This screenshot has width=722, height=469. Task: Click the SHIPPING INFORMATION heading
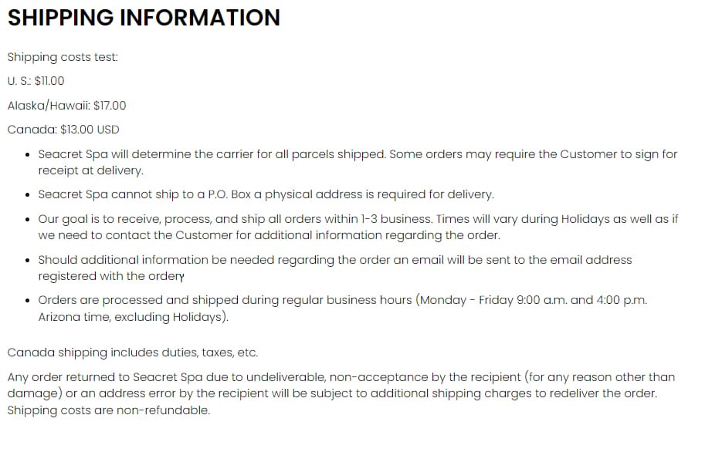[x=144, y=18]
